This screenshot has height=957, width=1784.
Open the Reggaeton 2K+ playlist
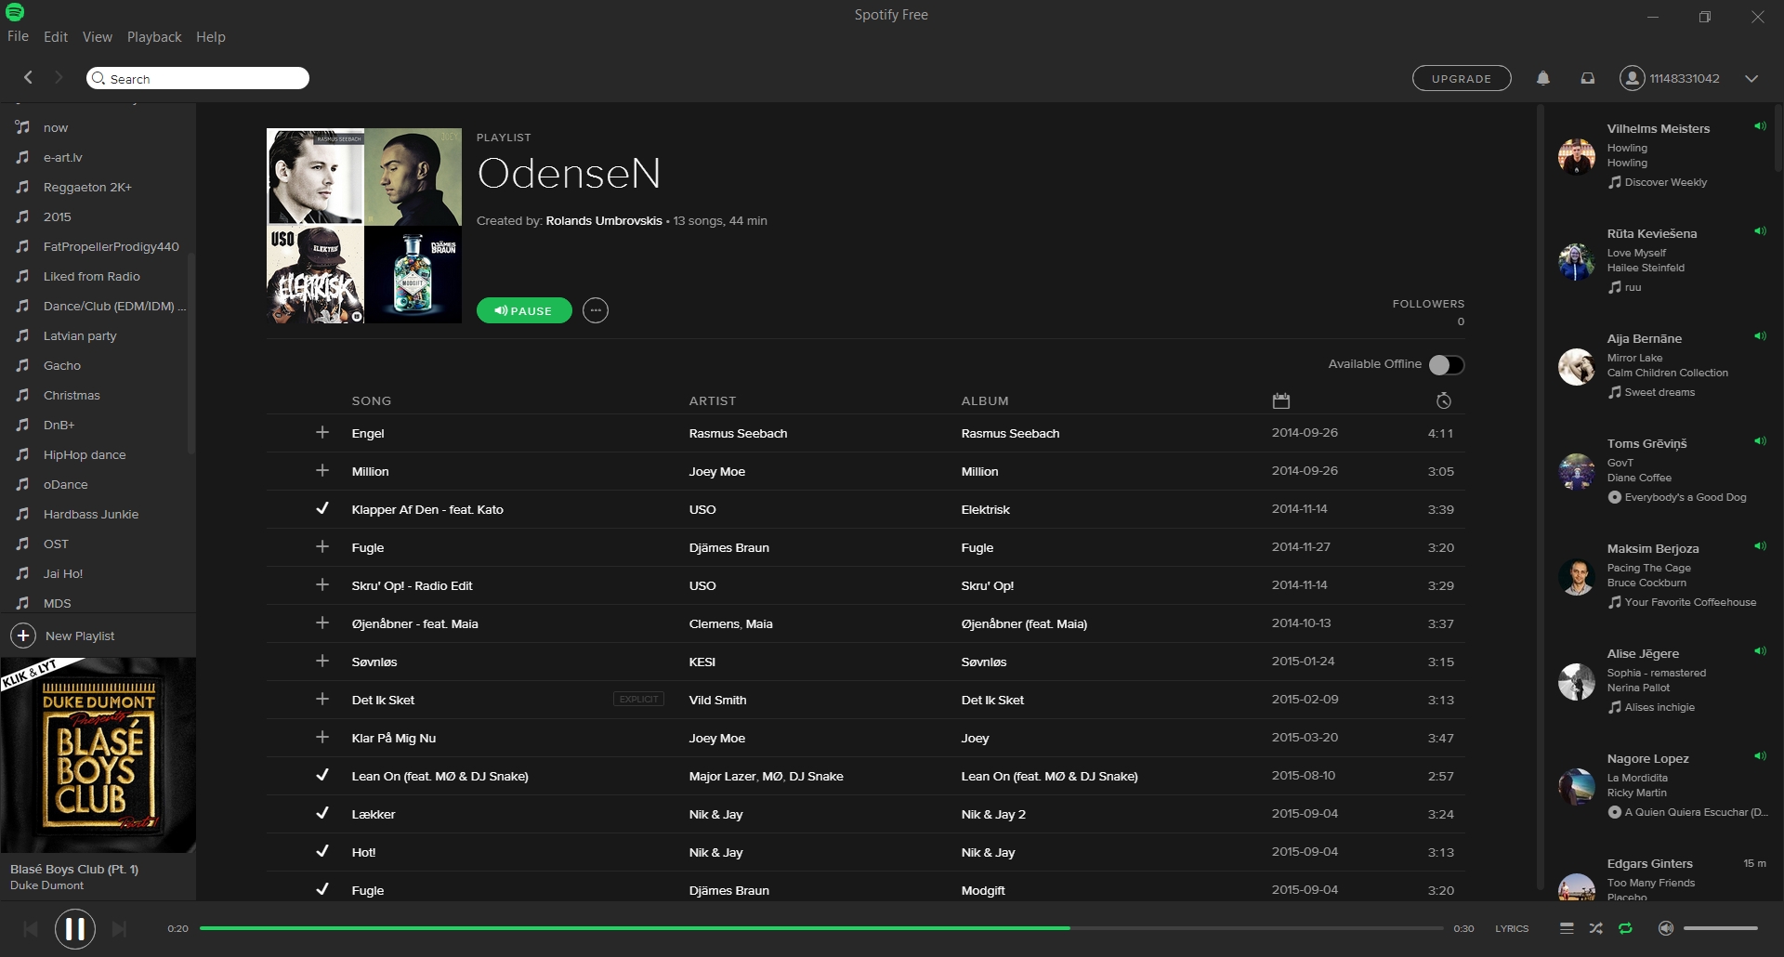pos(87,187)
